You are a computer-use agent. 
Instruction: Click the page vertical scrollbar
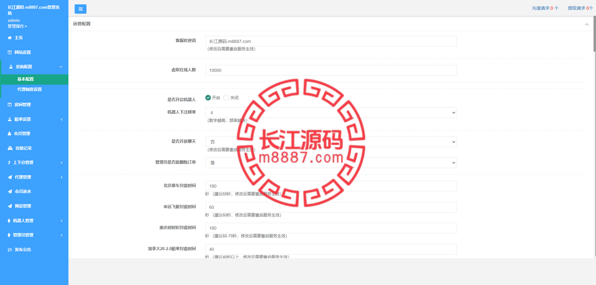(x=594, y=34)
